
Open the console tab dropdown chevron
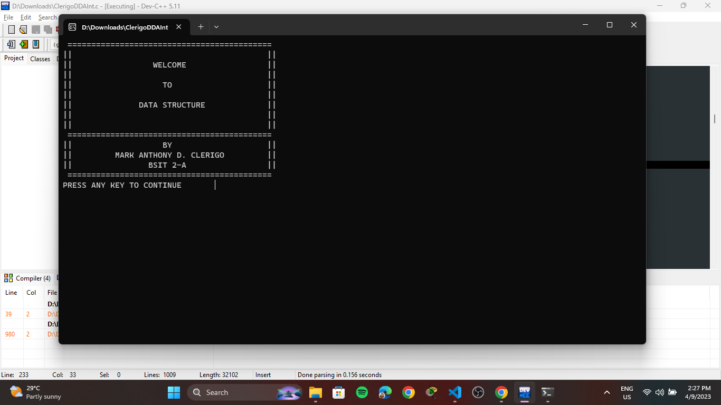[216, 27]
